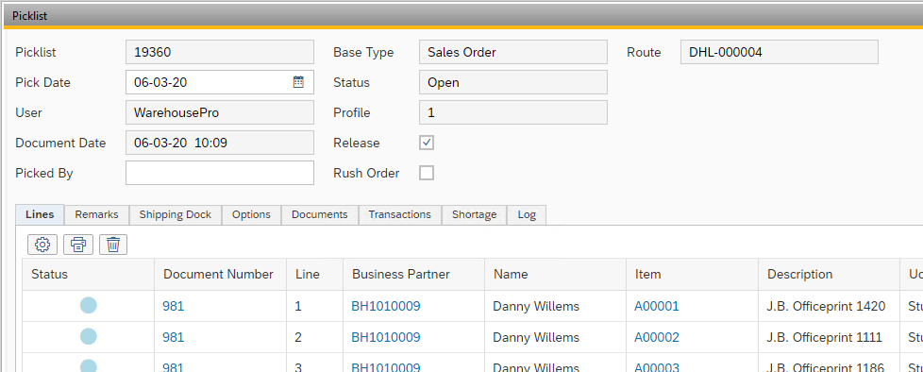Go to the Transactions tab

coord(400,215)
